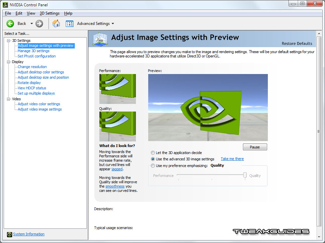Open the System Information link

pos(29,234)
